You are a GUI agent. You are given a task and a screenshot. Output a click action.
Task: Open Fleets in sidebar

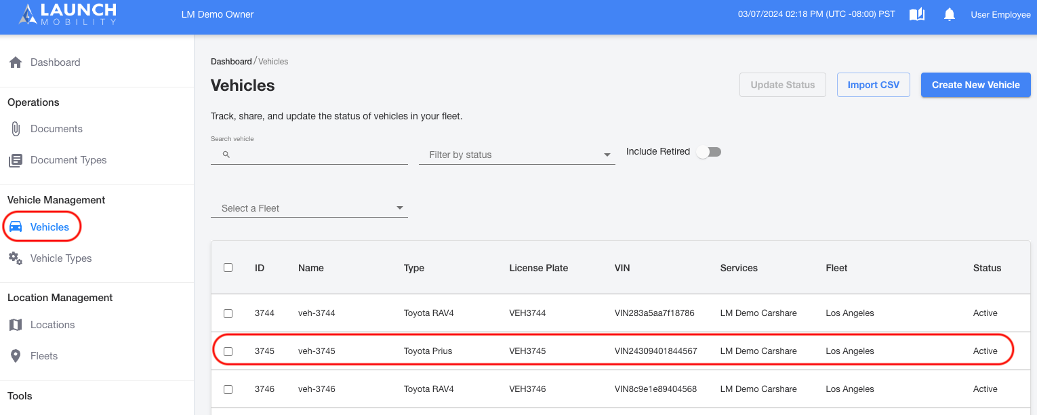[44, 356]
